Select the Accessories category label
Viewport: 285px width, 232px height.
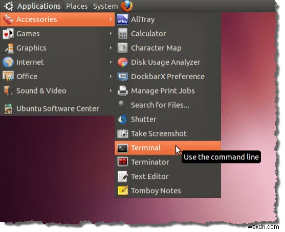tap(36, 19)
